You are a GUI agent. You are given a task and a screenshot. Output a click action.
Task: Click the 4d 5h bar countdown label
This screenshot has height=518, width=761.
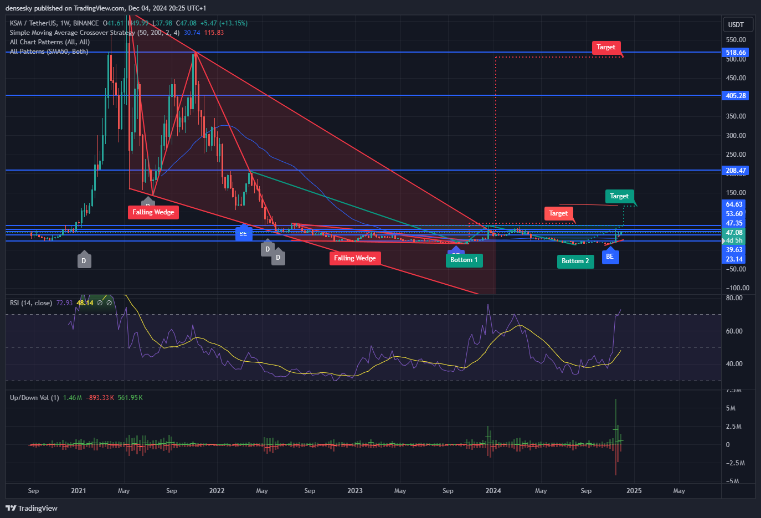(x=734, y=241)
